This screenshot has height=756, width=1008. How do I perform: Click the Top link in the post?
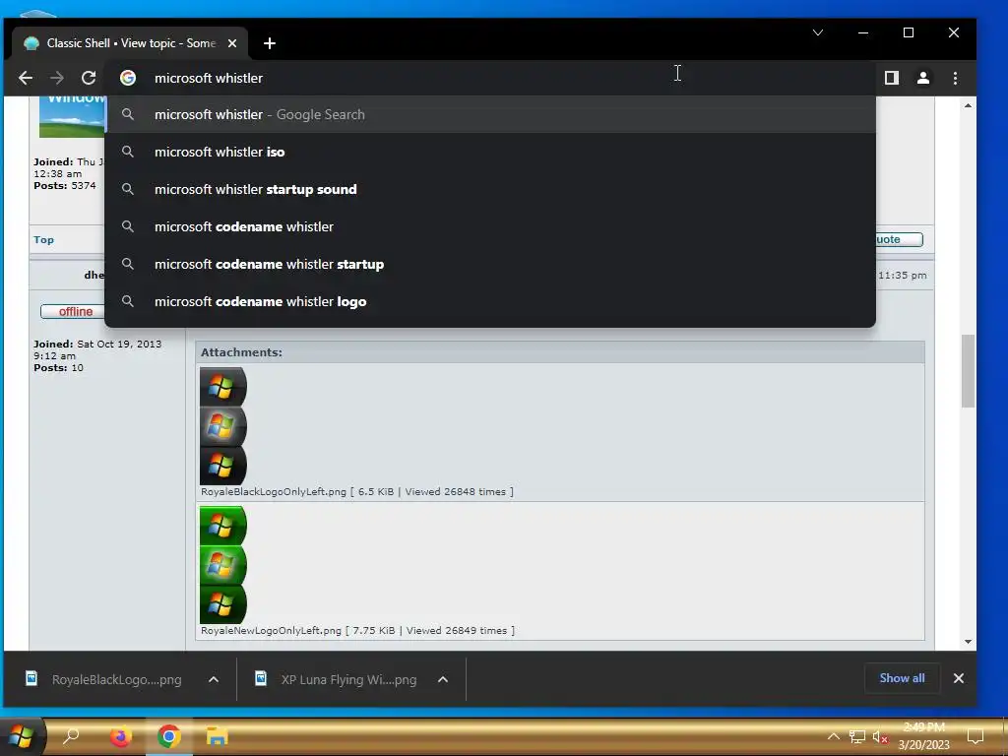tap(43, 240)
